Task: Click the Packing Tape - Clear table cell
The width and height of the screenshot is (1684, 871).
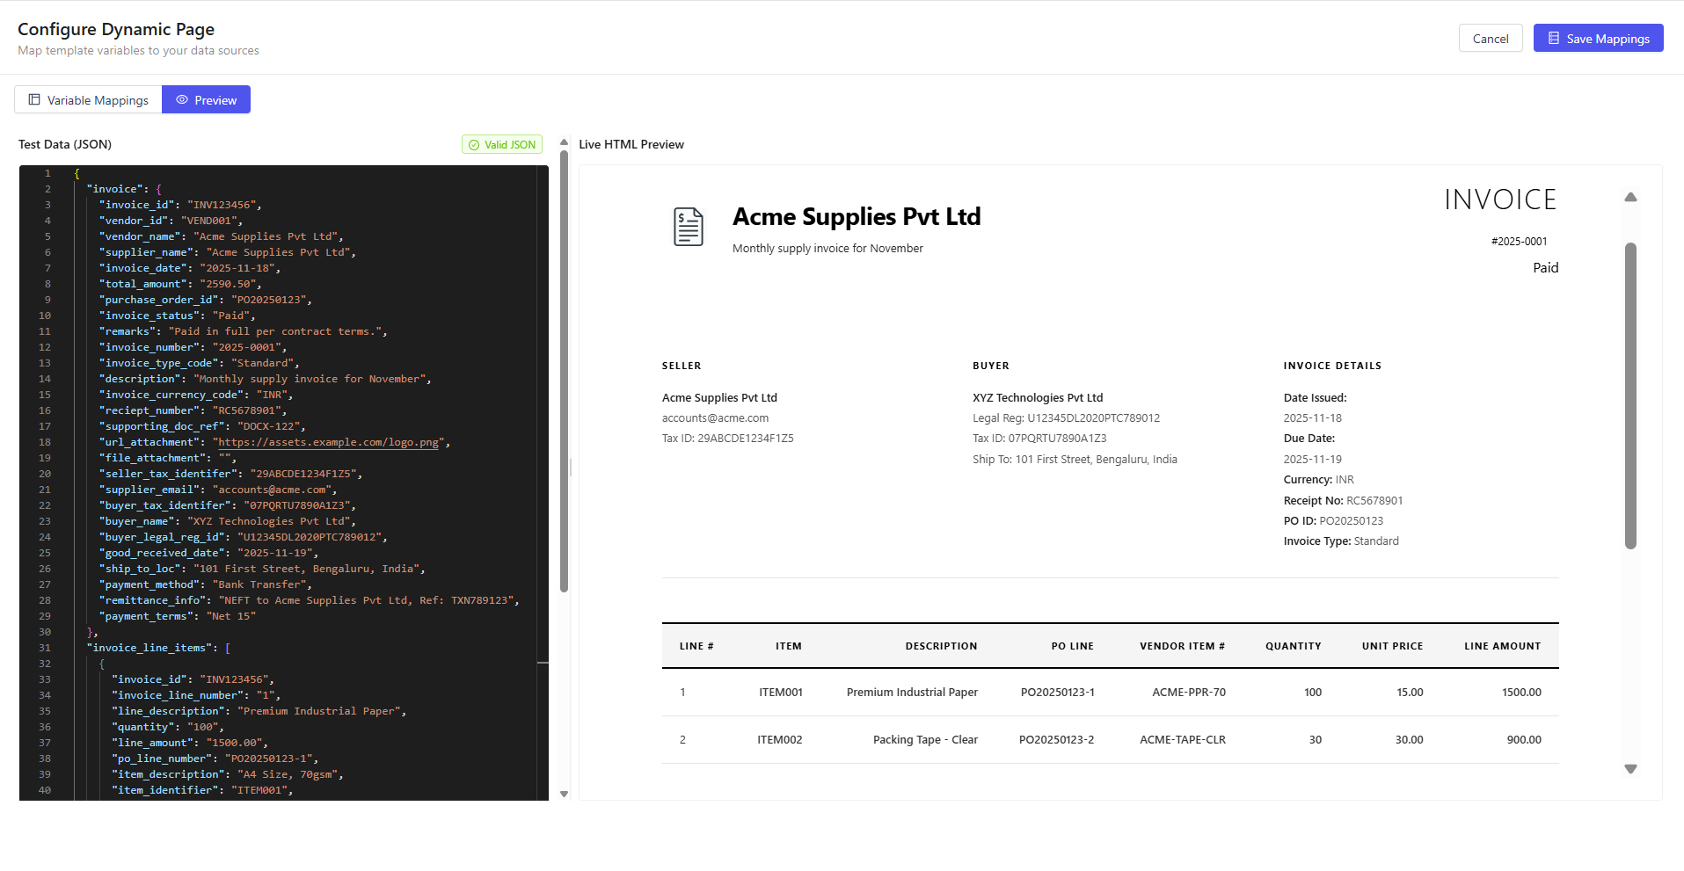Action: point(924,739)
